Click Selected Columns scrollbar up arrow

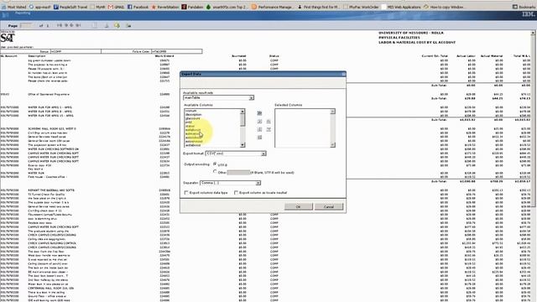coord(332,112)
